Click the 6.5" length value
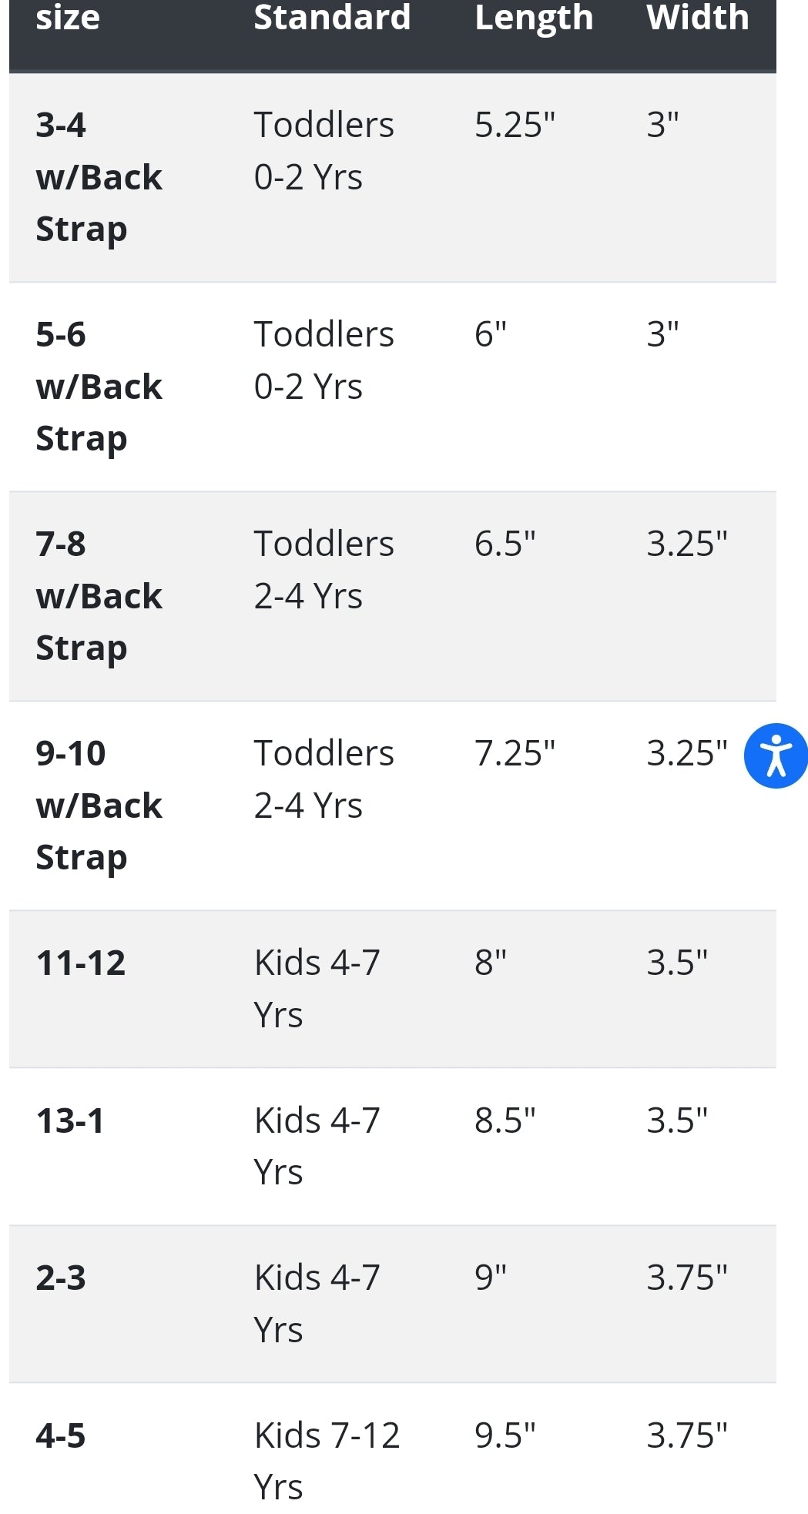Viewport: 808px width, 1514px height. pos(505,544)
